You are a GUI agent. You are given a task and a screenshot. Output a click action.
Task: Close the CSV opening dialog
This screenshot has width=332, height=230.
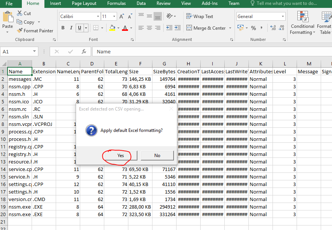click(171, 109)
